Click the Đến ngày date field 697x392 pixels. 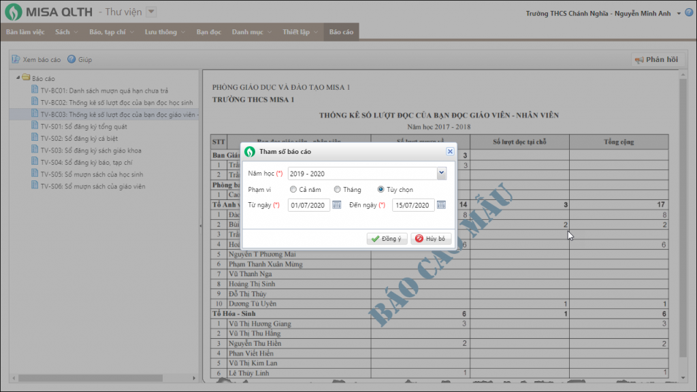click(413, 205)
